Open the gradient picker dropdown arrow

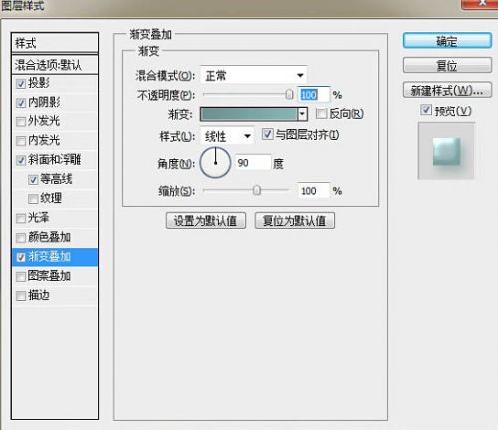(302, 114)
